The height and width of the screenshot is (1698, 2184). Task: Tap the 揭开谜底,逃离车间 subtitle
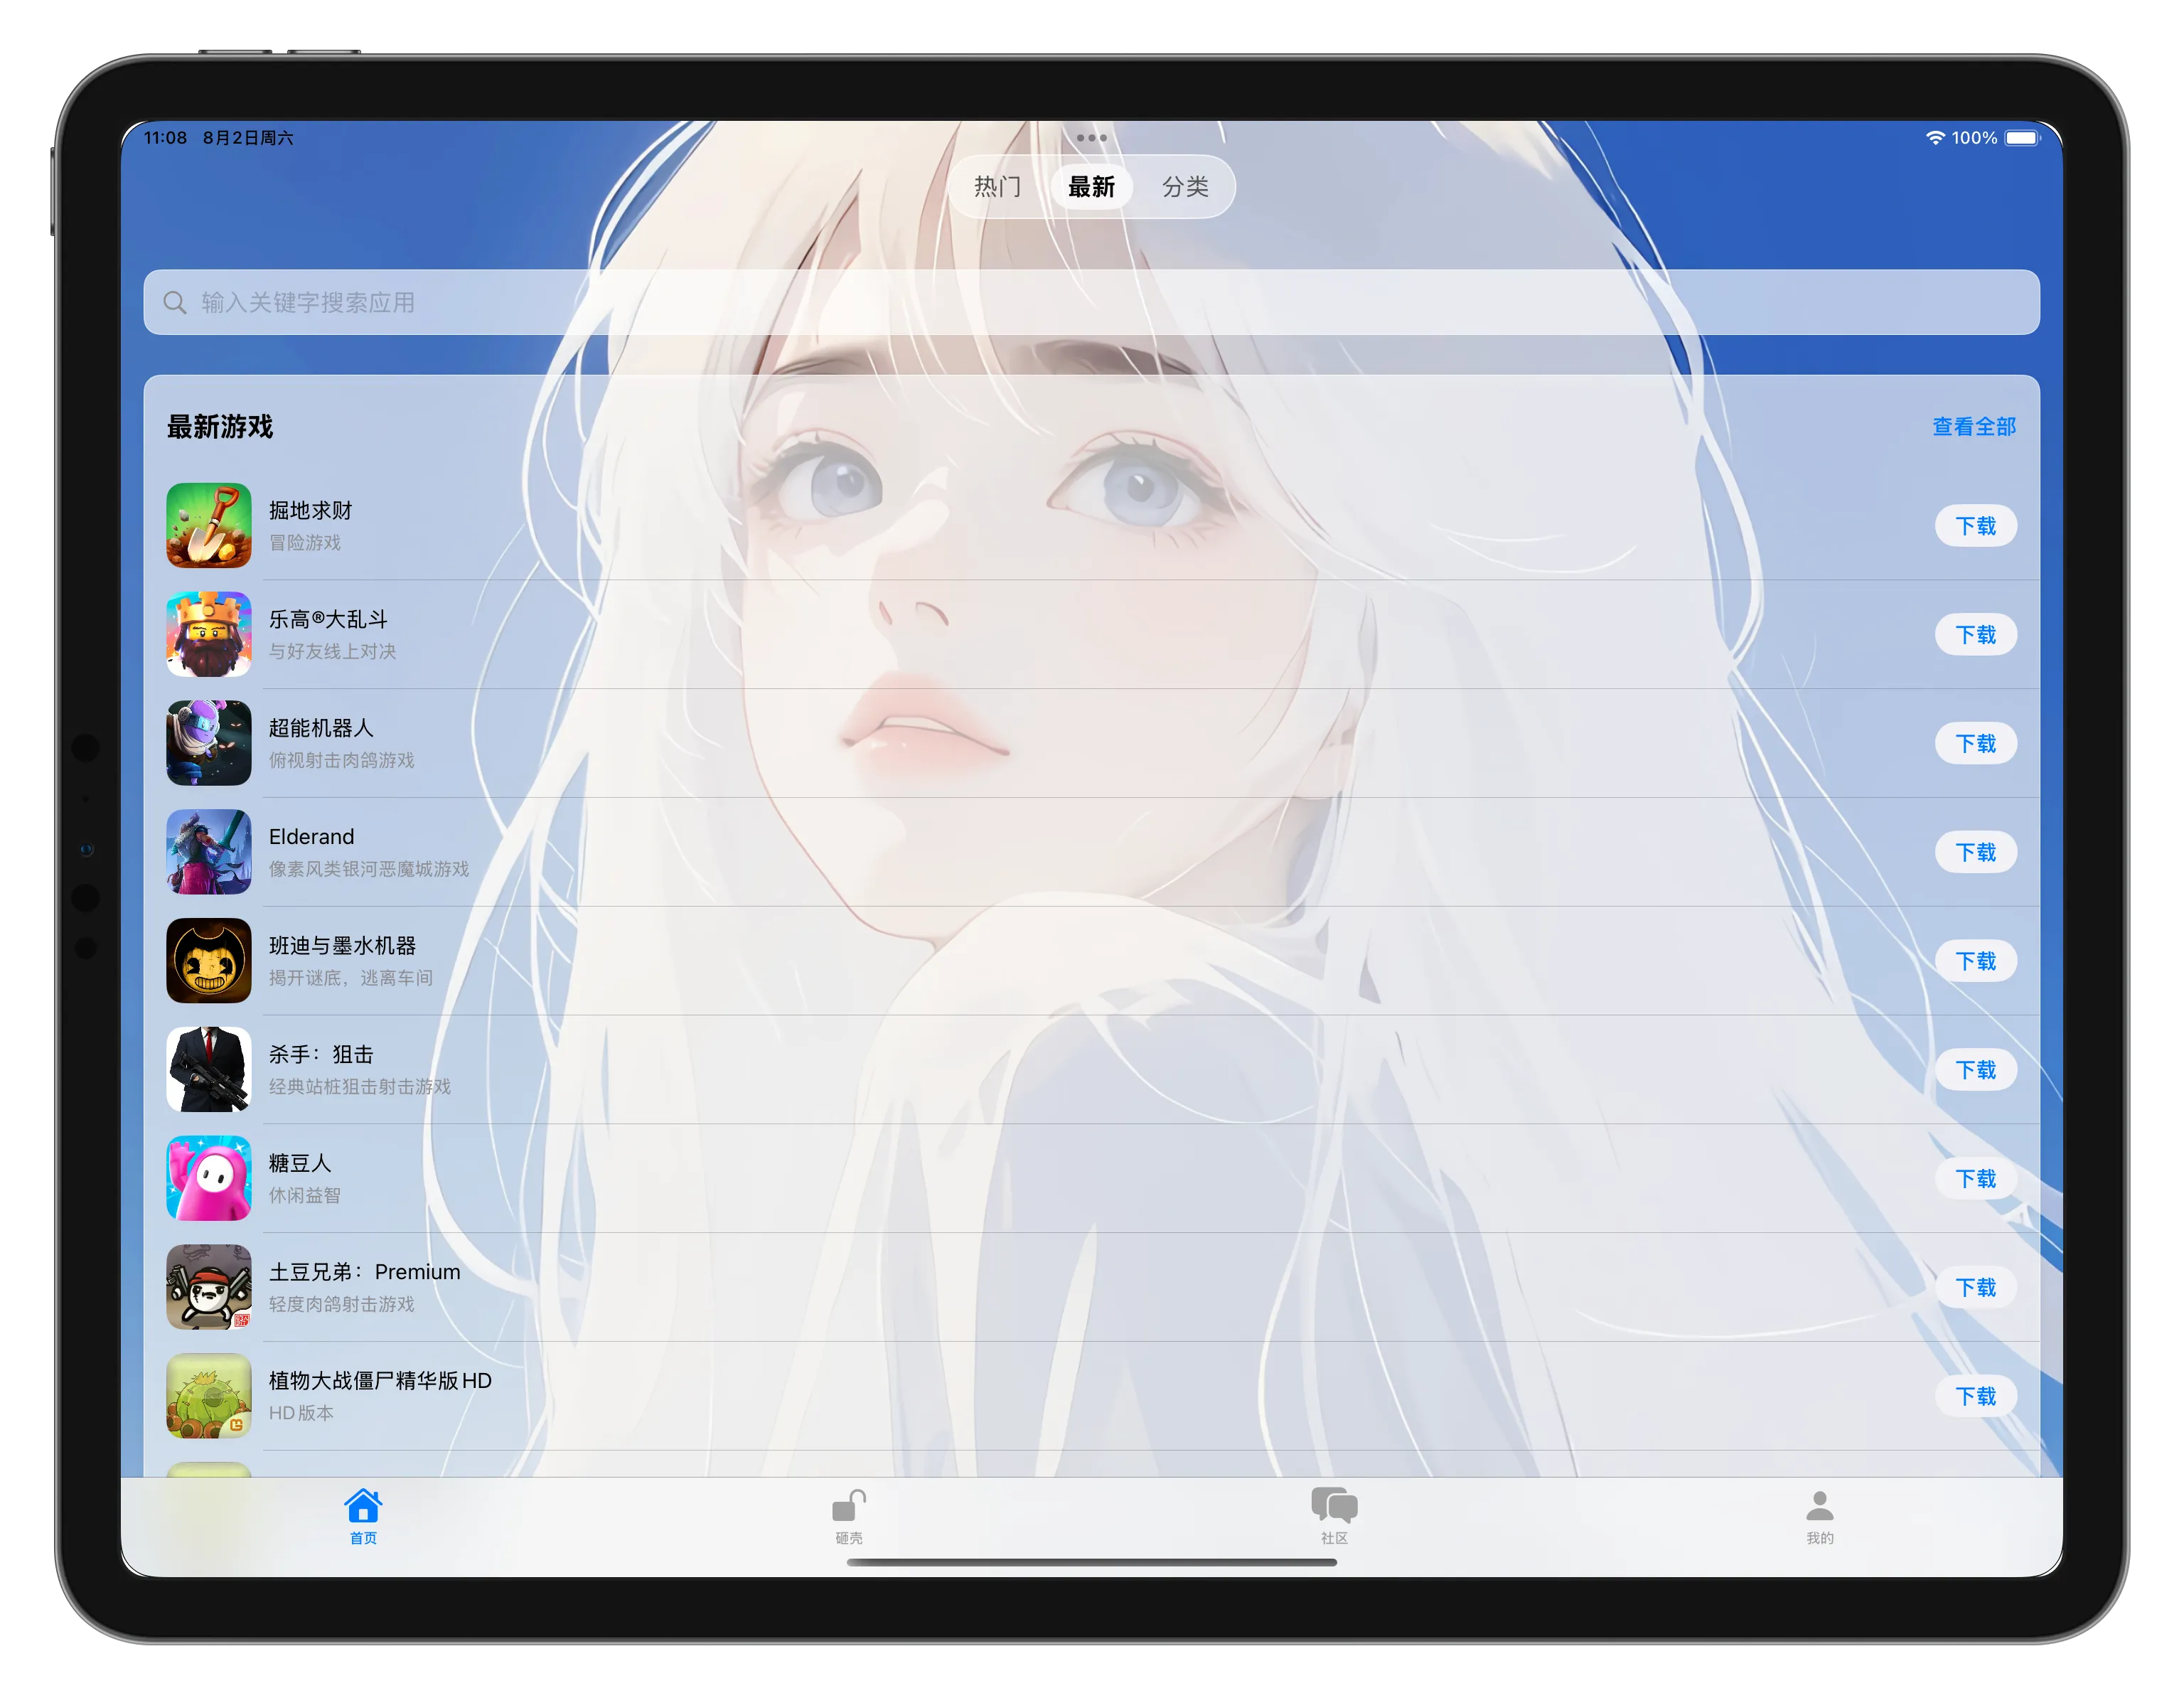(x=351, y=978)
